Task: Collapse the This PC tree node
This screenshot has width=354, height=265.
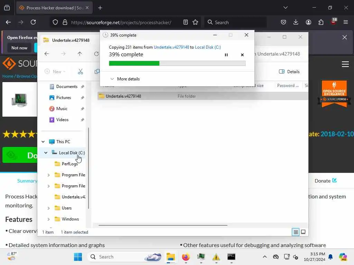Action: click(43, 142)
